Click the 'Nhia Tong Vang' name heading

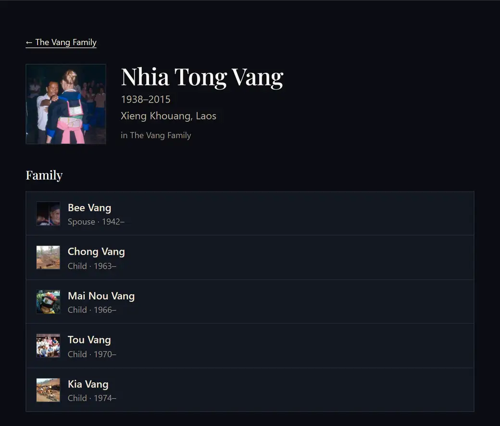tap(202, 77)
